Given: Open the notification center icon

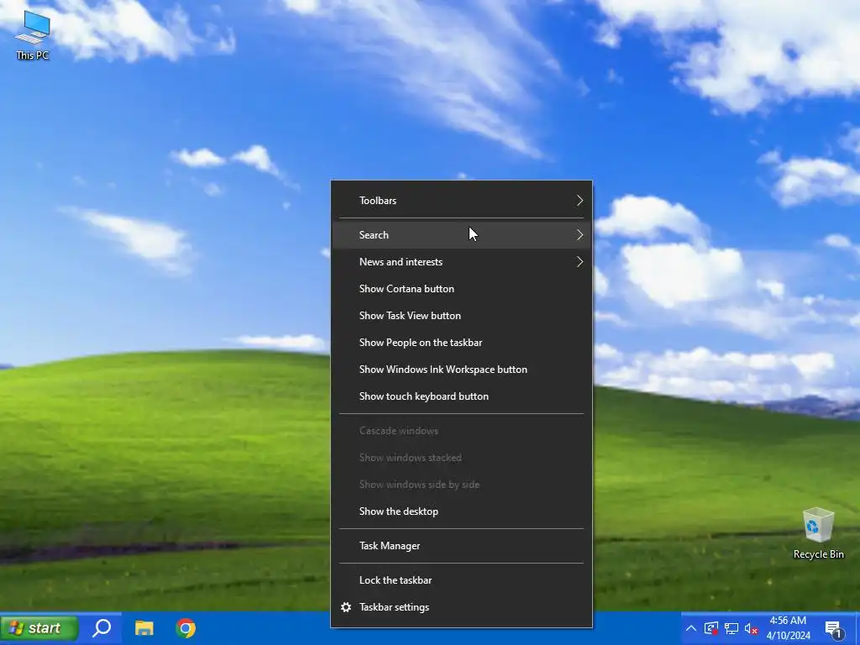Looking at the screenshot, I should 834,628.
